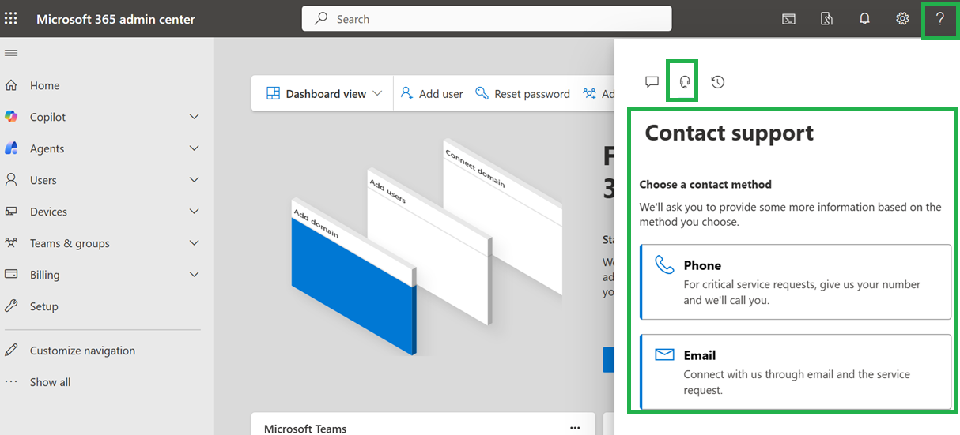Click Add user in toolbar
The height and width of the screenshot is (435, 960).
click(x=432, y=94)
